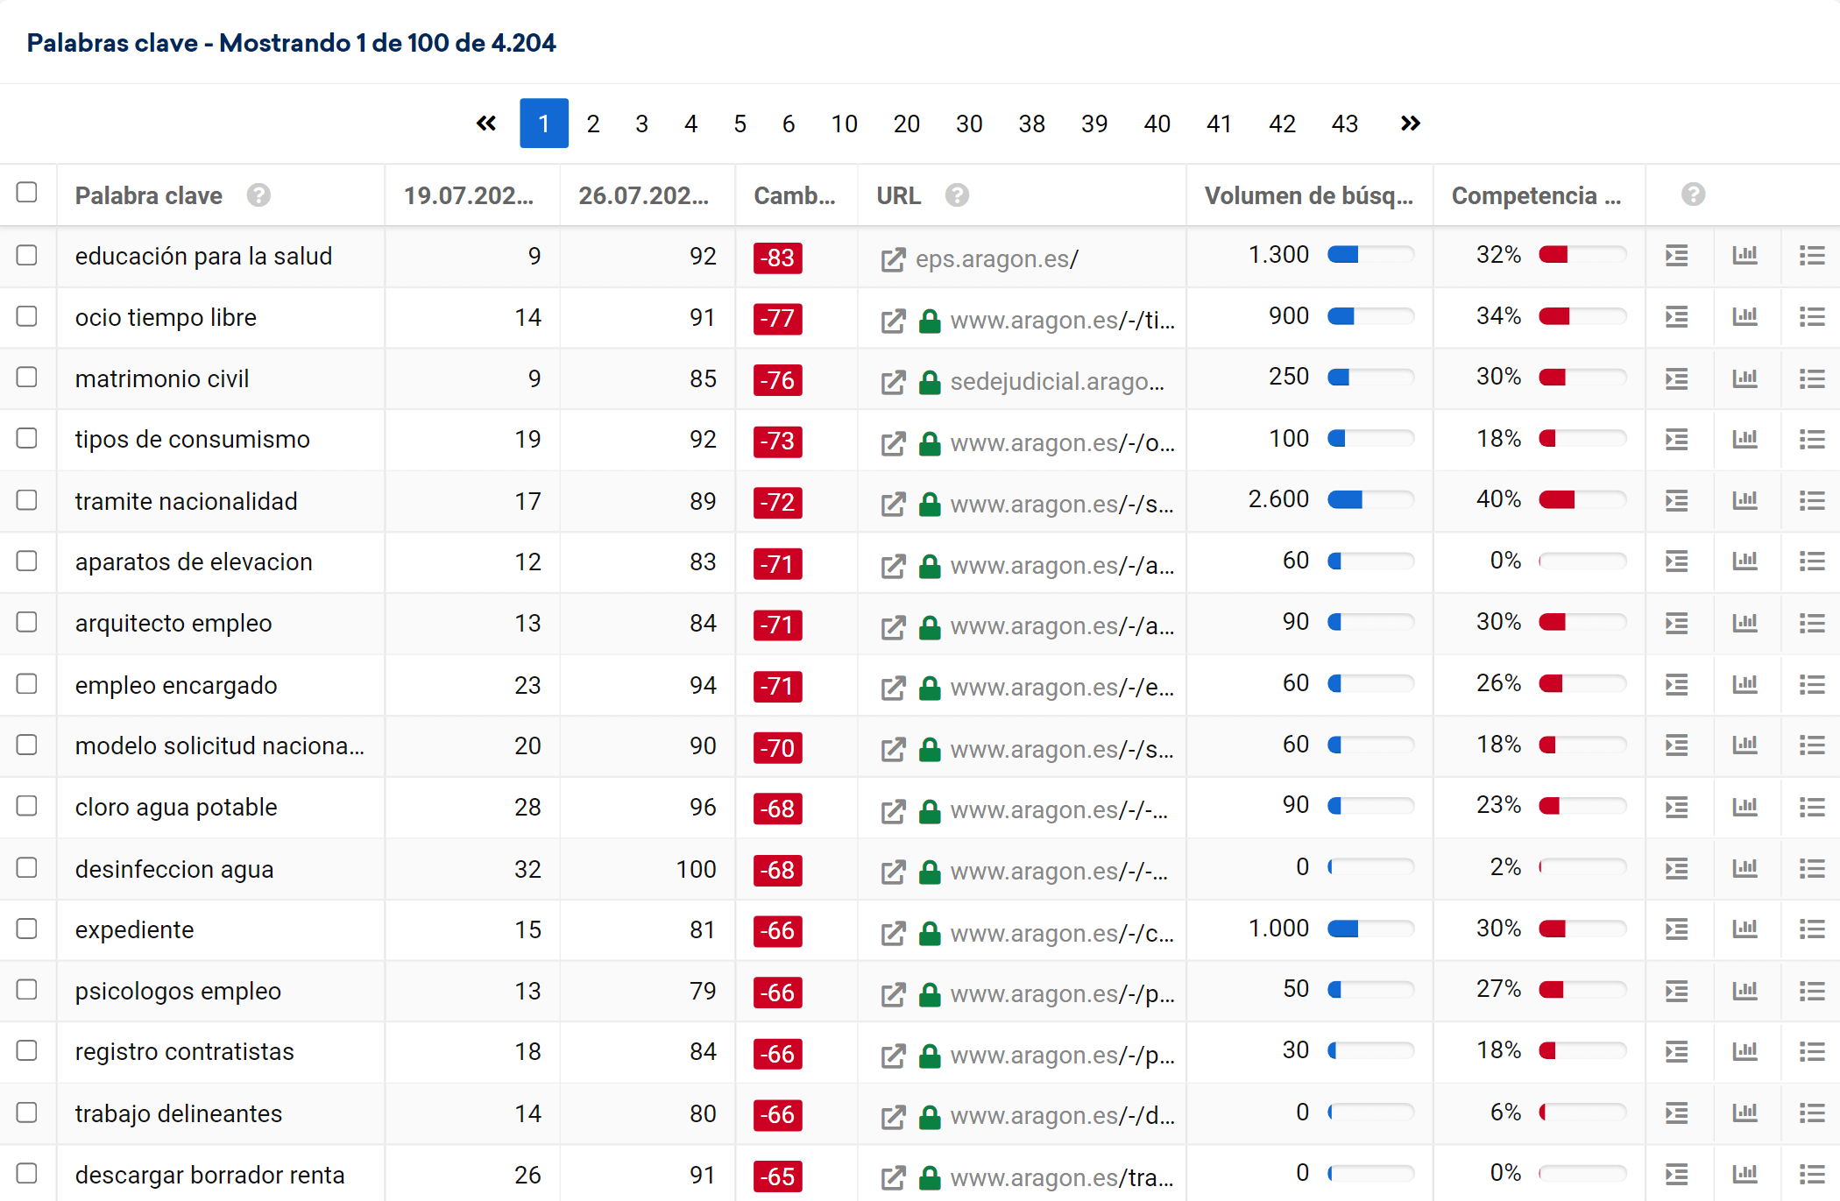The image size is (1840, 1201).
Task: Open history chart icon for matrimonio civil
Action: [x=1744, y=378]
